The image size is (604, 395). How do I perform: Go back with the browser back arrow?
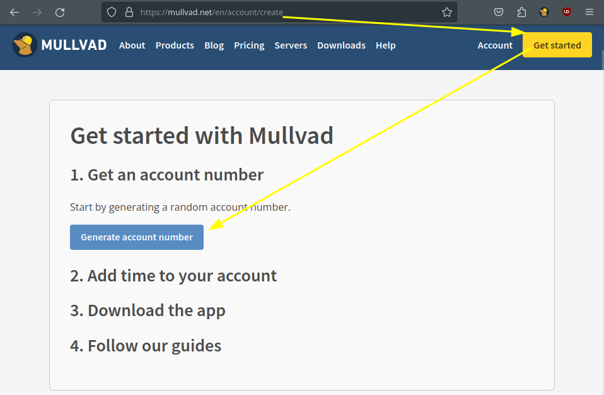pos(15,13)
